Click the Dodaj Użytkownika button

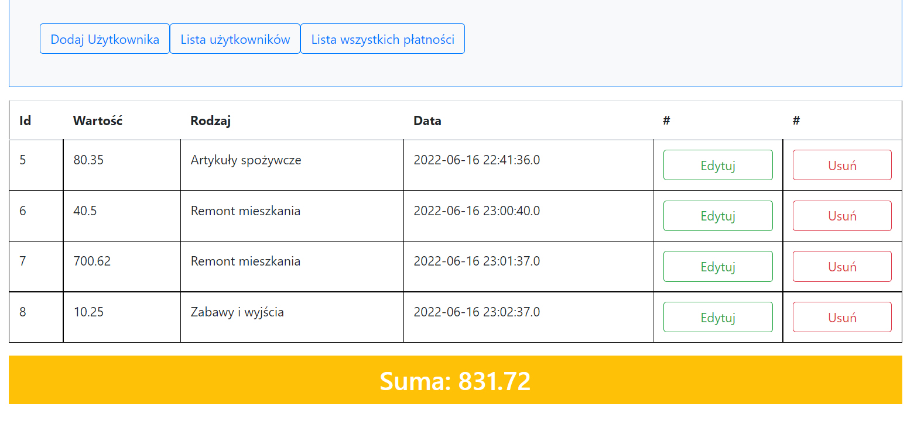click(105, 39)
